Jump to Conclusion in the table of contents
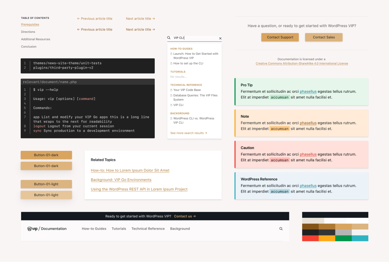This screenshot has height=262, width=389. click(29, 47)
